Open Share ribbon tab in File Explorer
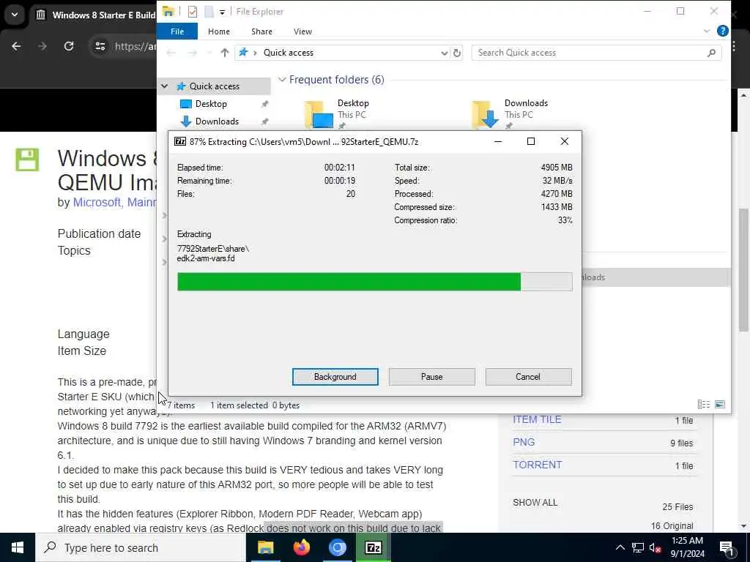750x562 pixels. click(261, 31)
